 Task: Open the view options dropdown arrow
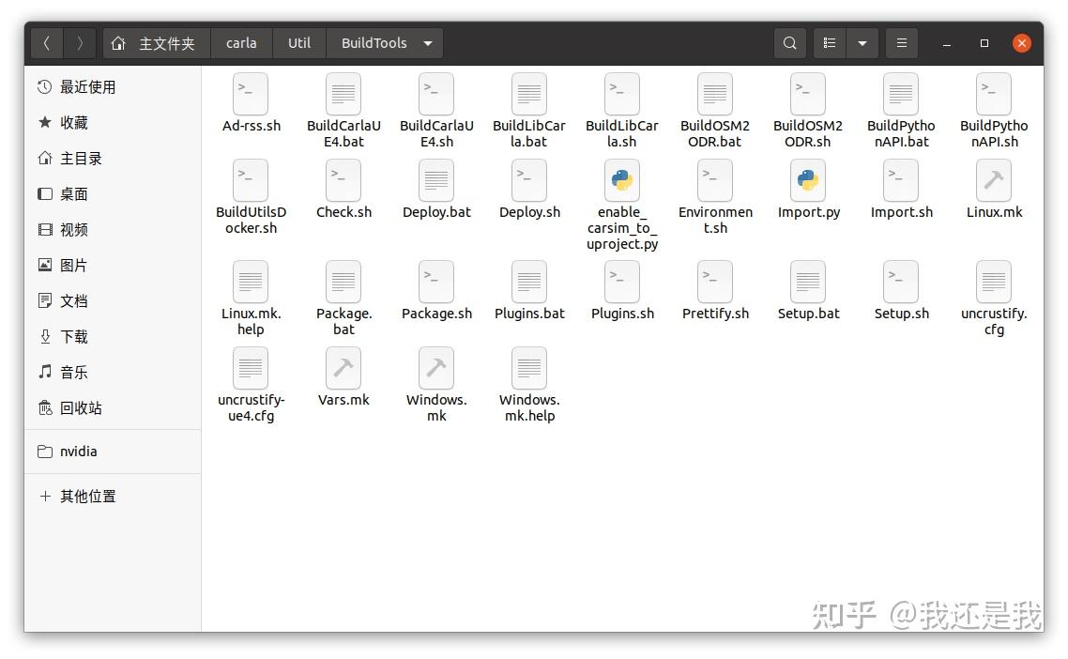862,42
